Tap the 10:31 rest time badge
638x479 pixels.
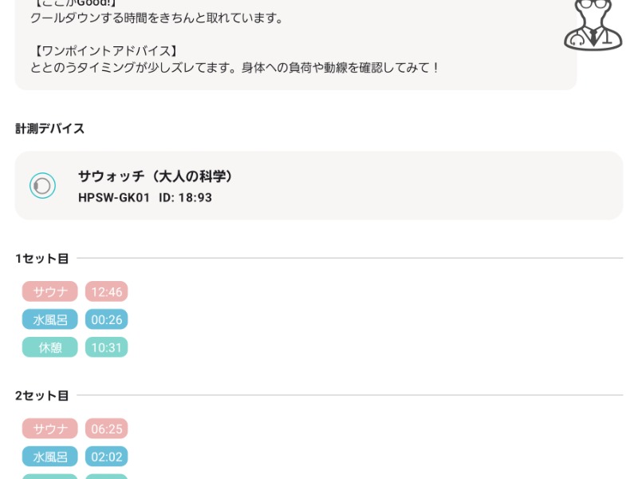(x=107, y=347)
